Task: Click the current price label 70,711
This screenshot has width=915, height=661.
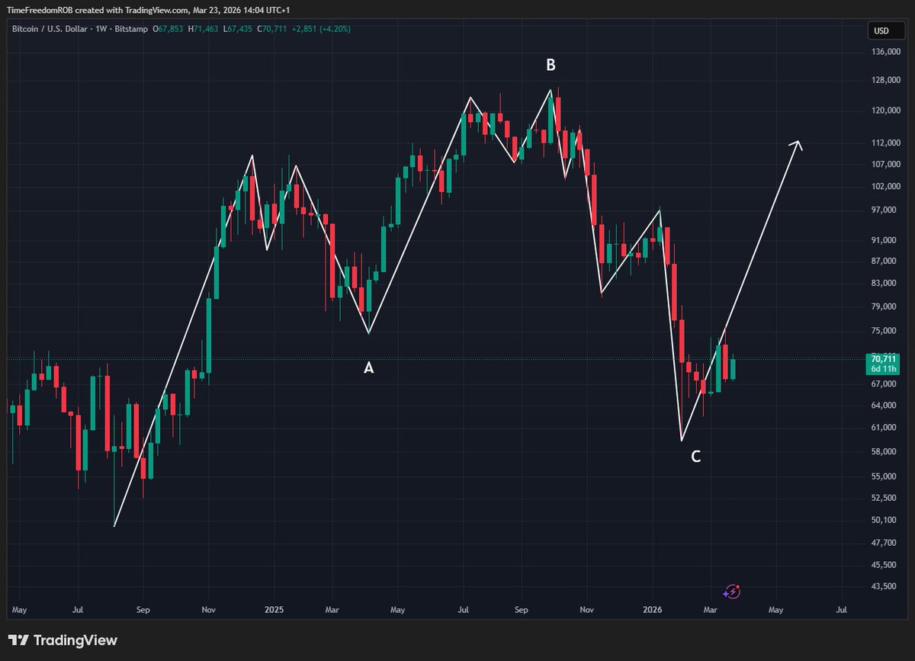Action: pos(882,358)
